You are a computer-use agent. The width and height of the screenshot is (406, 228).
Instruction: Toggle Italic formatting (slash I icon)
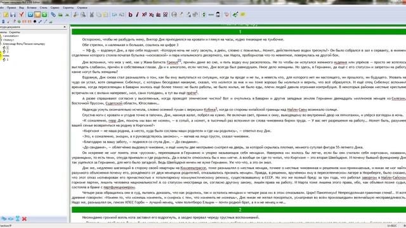coord(137,15)
